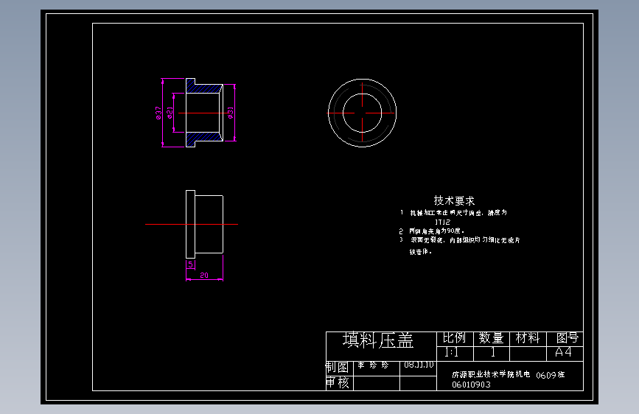639x414 pixels.
Task: Select the 20 overall length dimension
Action: (204, 276)
